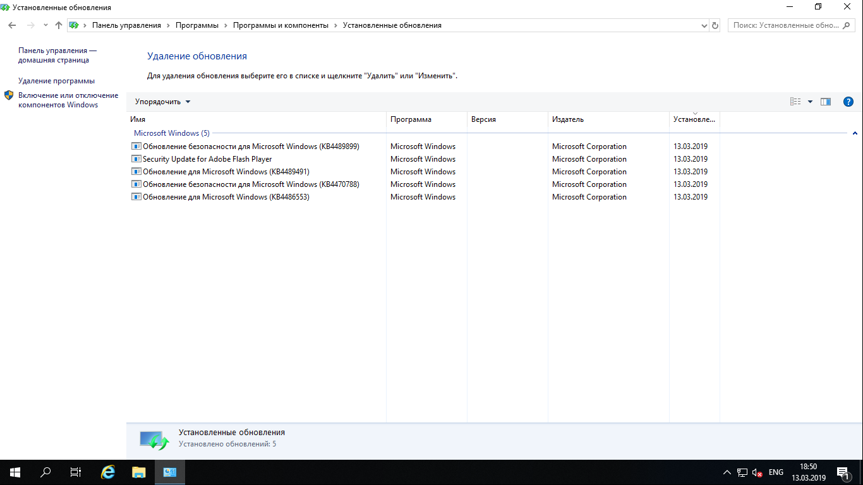The width and height of the screenshot is (863, 485).
Task: Click the date 13.03.2019 in Adobe Flash row
Action: click(x=691, y=159)
